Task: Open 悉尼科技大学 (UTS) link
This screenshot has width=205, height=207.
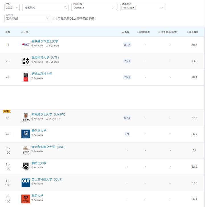Action: tap(45, 57)
